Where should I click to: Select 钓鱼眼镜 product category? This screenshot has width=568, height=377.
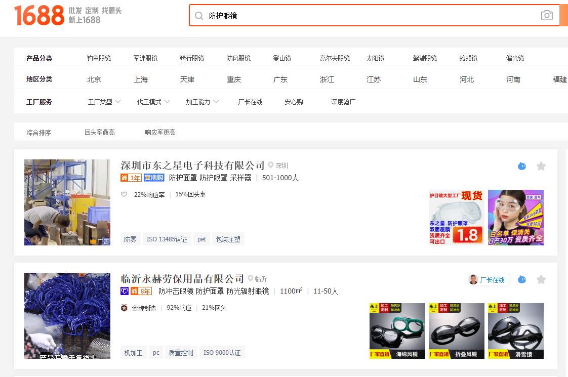click(x=99, y=58)
